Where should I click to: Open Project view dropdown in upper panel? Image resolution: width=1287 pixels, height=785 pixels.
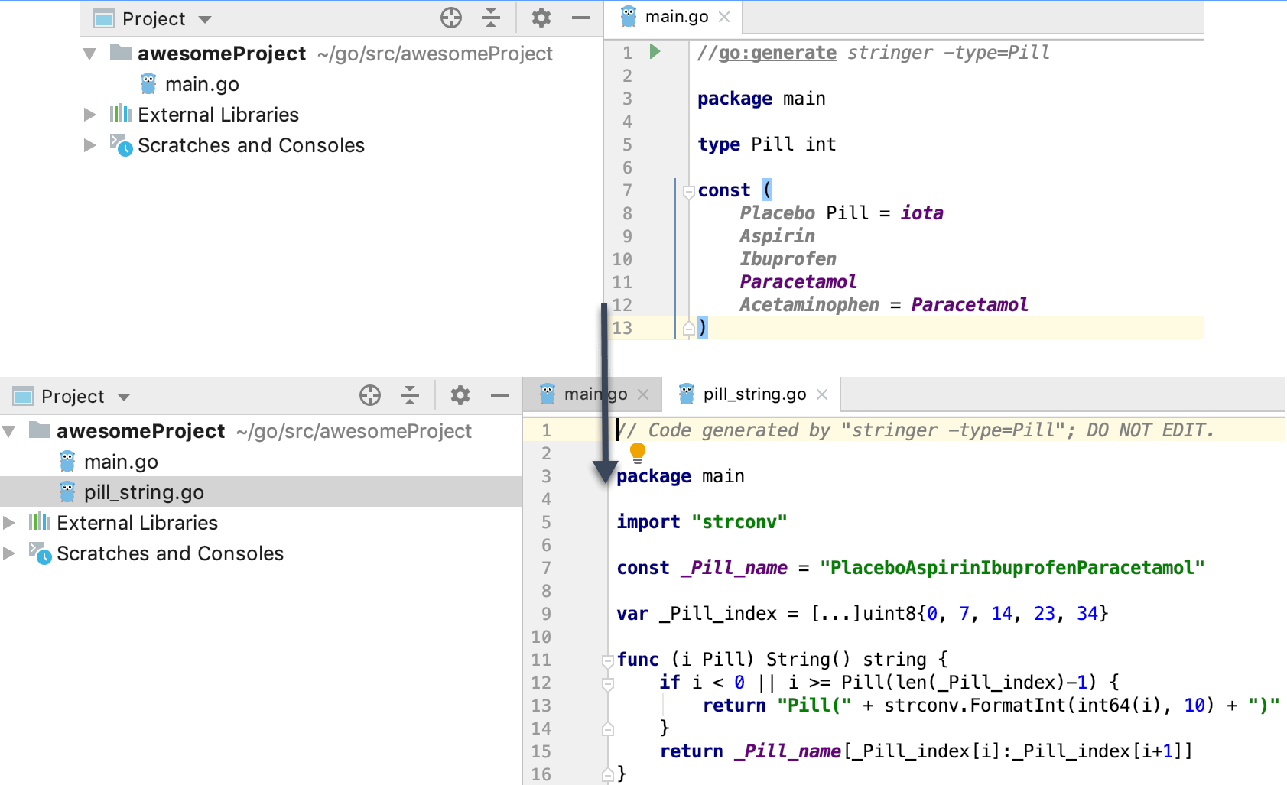tap(205, 19)
